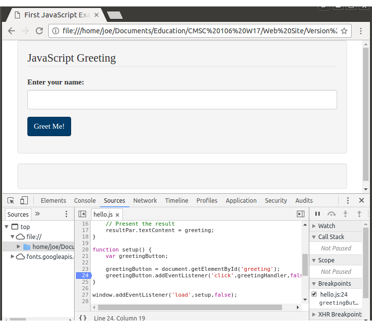Click the JavaScript Greeting heading

(72, 58)
